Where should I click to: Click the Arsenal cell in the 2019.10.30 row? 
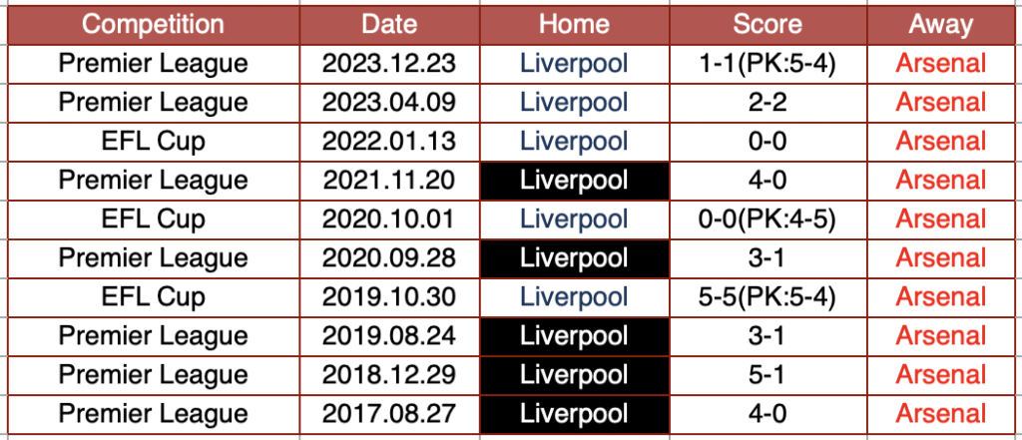point(940,297)
